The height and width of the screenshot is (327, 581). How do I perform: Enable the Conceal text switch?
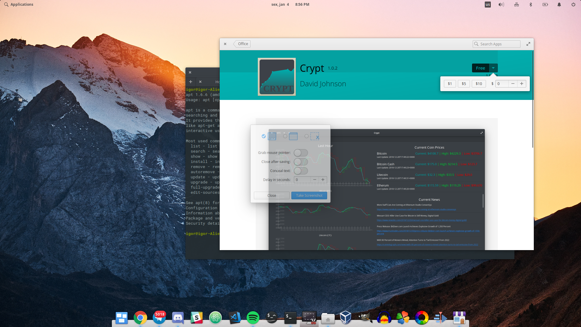[x=301, y=171]
